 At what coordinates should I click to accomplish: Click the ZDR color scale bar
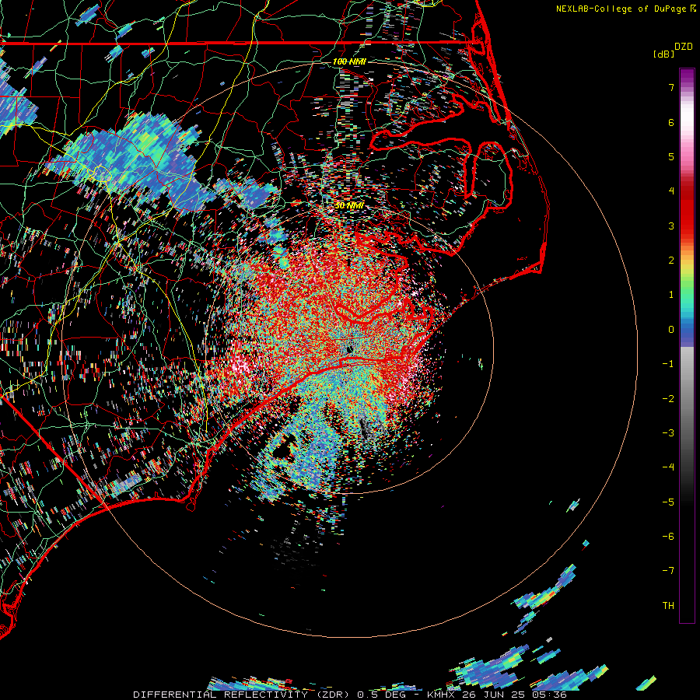pos(687,345)
